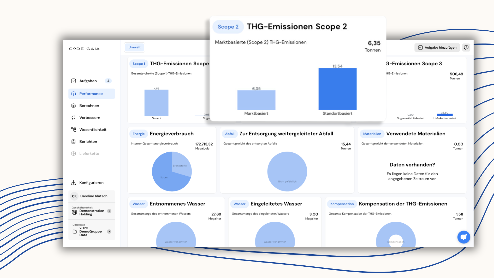
Task: Expand the 2020 DemoGruppe Data dataset
Action: coord(109,231)
